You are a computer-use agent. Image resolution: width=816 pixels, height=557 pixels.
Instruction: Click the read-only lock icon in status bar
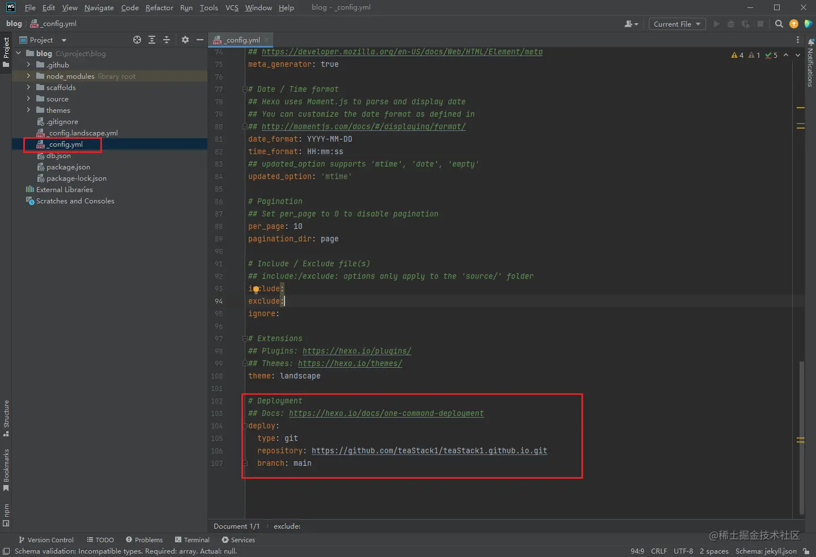click(x=806, y=551)
